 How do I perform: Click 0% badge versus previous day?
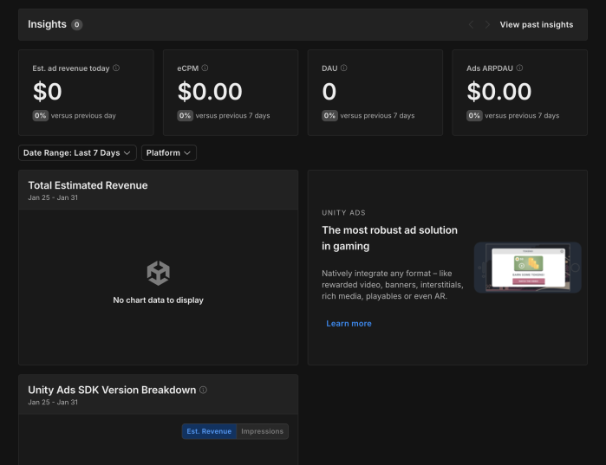click(40, 115)
